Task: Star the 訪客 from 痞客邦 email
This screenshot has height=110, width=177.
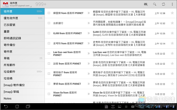Action: [x=172, y=63]
